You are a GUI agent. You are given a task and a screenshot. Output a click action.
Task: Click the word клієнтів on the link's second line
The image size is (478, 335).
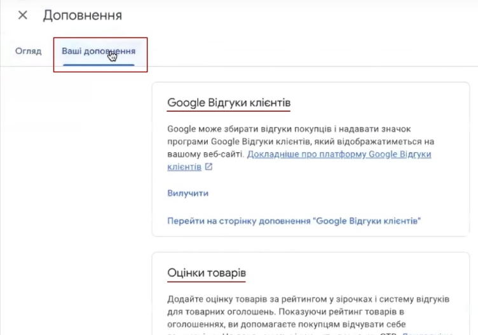(184, 167)
